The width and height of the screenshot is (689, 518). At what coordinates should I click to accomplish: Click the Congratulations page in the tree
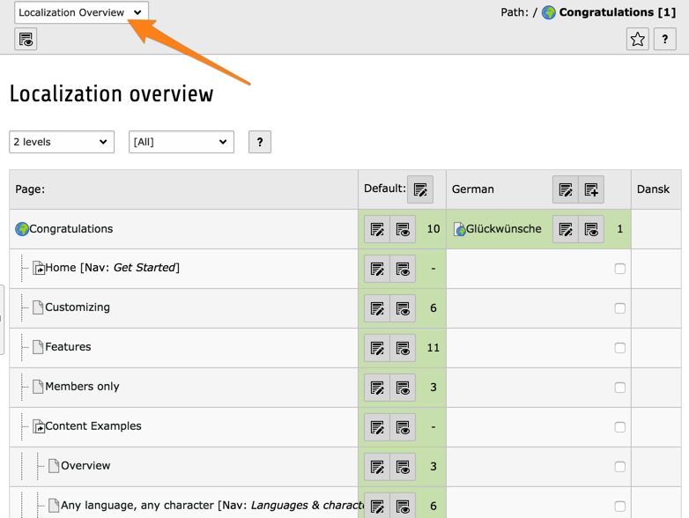(x=70, y=229)
